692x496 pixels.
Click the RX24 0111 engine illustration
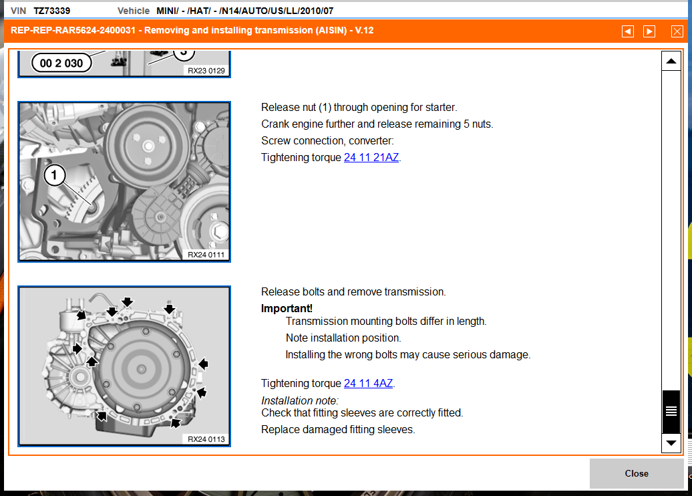124,180
